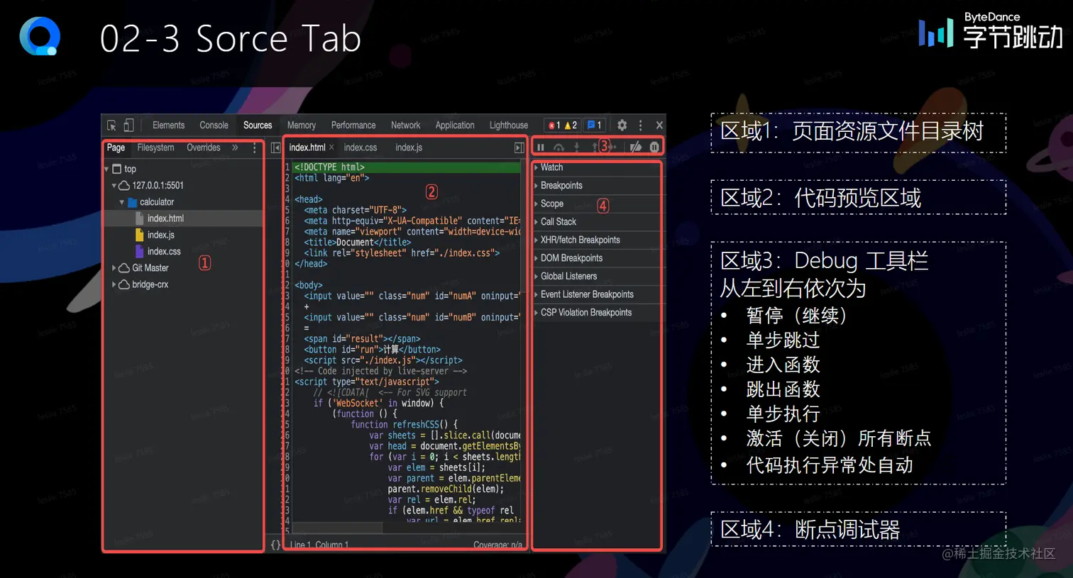Click the step into function arrow
Viewport: 1073px width, 578px height.
(x=576, y=147)
